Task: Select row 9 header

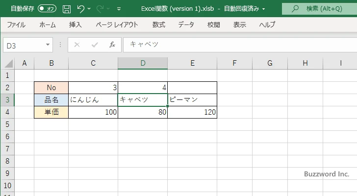Action: (7, 173)
